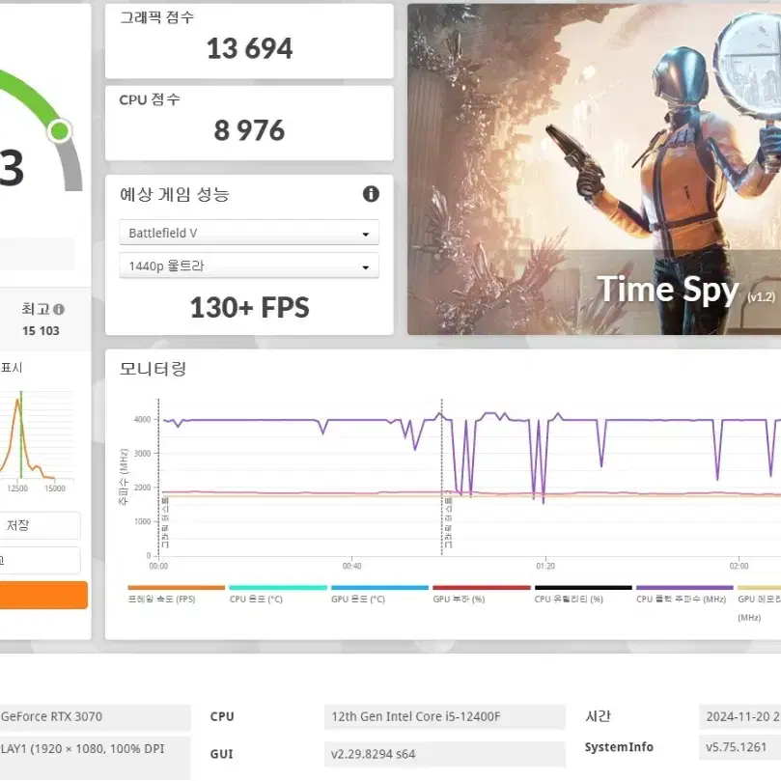Toggle the GPU 온도 (°C) legend series
Viewport: 781px width, 781px height.
click(379, 595)
